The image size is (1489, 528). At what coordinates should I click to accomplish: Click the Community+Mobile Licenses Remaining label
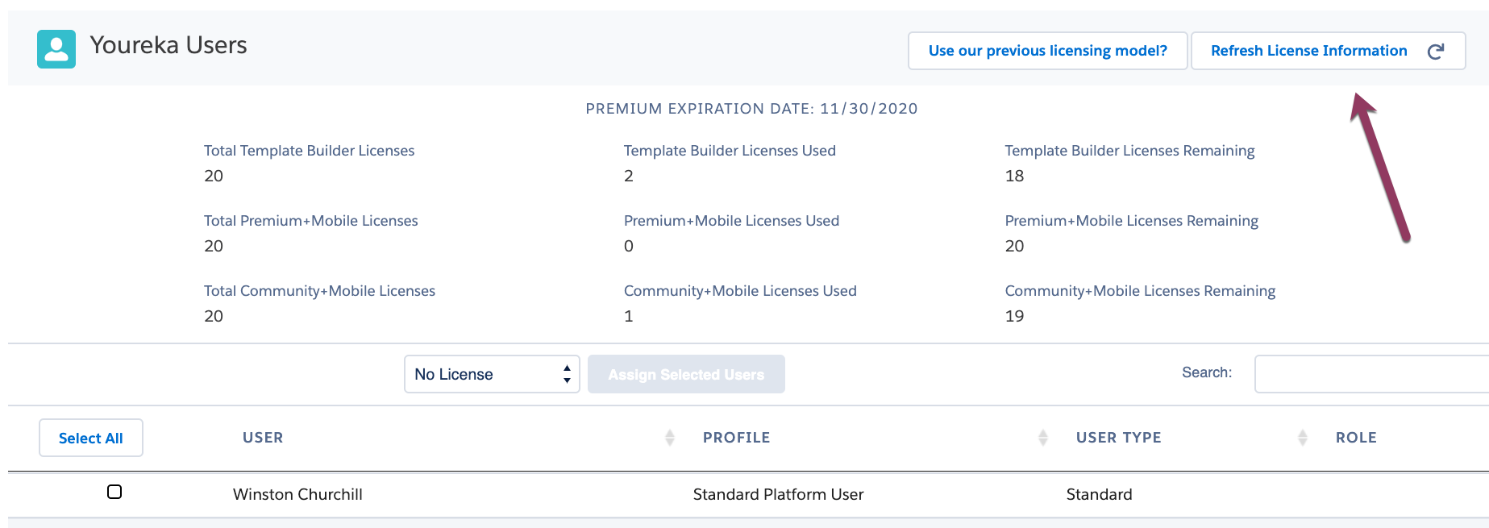pyautogui.click(x=1140, y=291)
